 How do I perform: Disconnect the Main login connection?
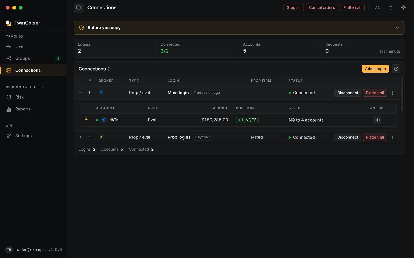pyautogui.click(x=348, y=93)
